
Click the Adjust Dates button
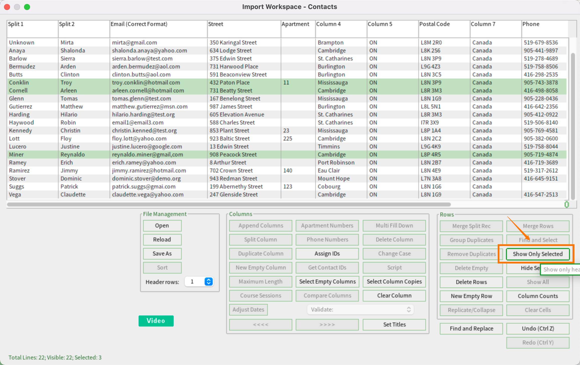click(248, 309)
